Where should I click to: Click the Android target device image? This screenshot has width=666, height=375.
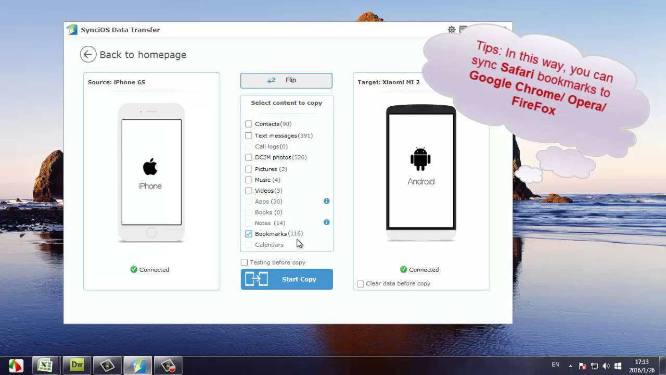pyautogui.click(x=421, y=172)
